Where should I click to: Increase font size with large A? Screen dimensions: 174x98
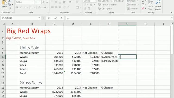43,2
